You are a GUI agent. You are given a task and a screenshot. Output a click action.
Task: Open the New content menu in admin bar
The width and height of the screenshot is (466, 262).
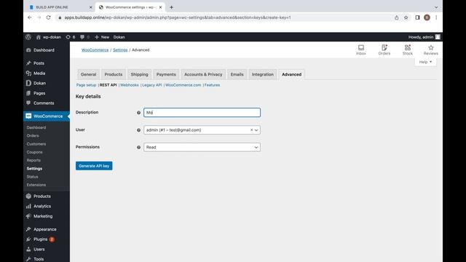102,37
